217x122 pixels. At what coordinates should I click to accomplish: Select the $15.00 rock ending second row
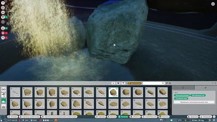click(163, 104)
